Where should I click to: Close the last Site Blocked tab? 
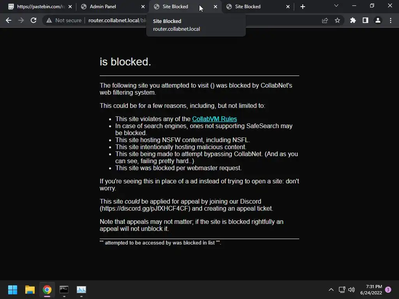[288, 7]
